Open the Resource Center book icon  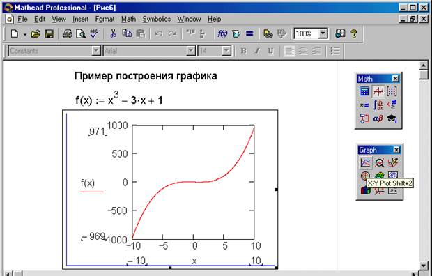click(x=340, y=34)
